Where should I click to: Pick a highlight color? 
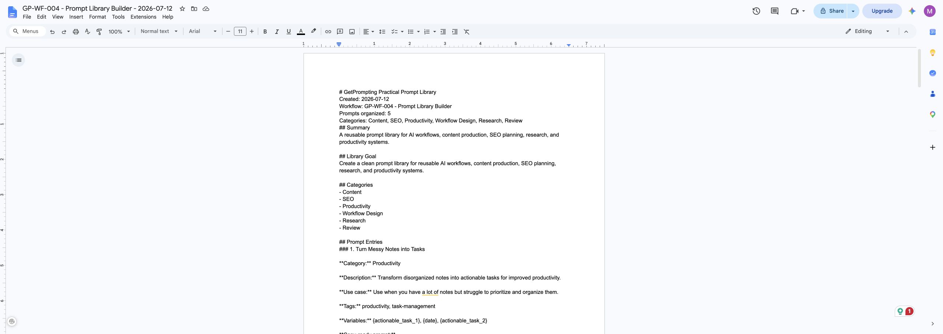click(313, 32)
